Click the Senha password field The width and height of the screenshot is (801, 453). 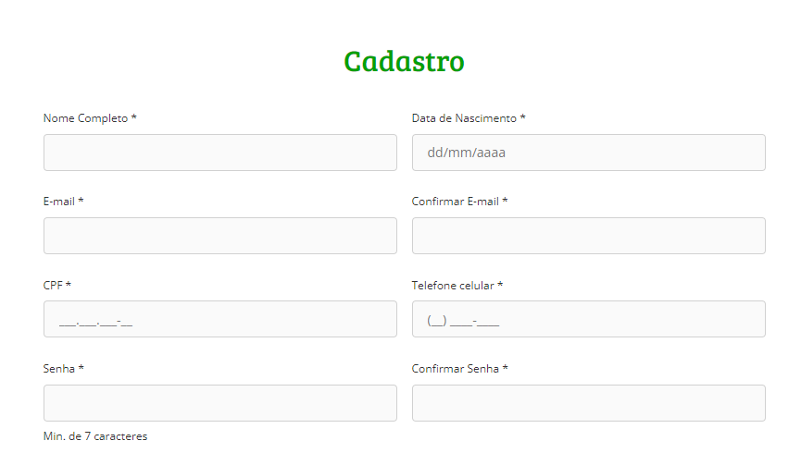(x=219, y=403)
